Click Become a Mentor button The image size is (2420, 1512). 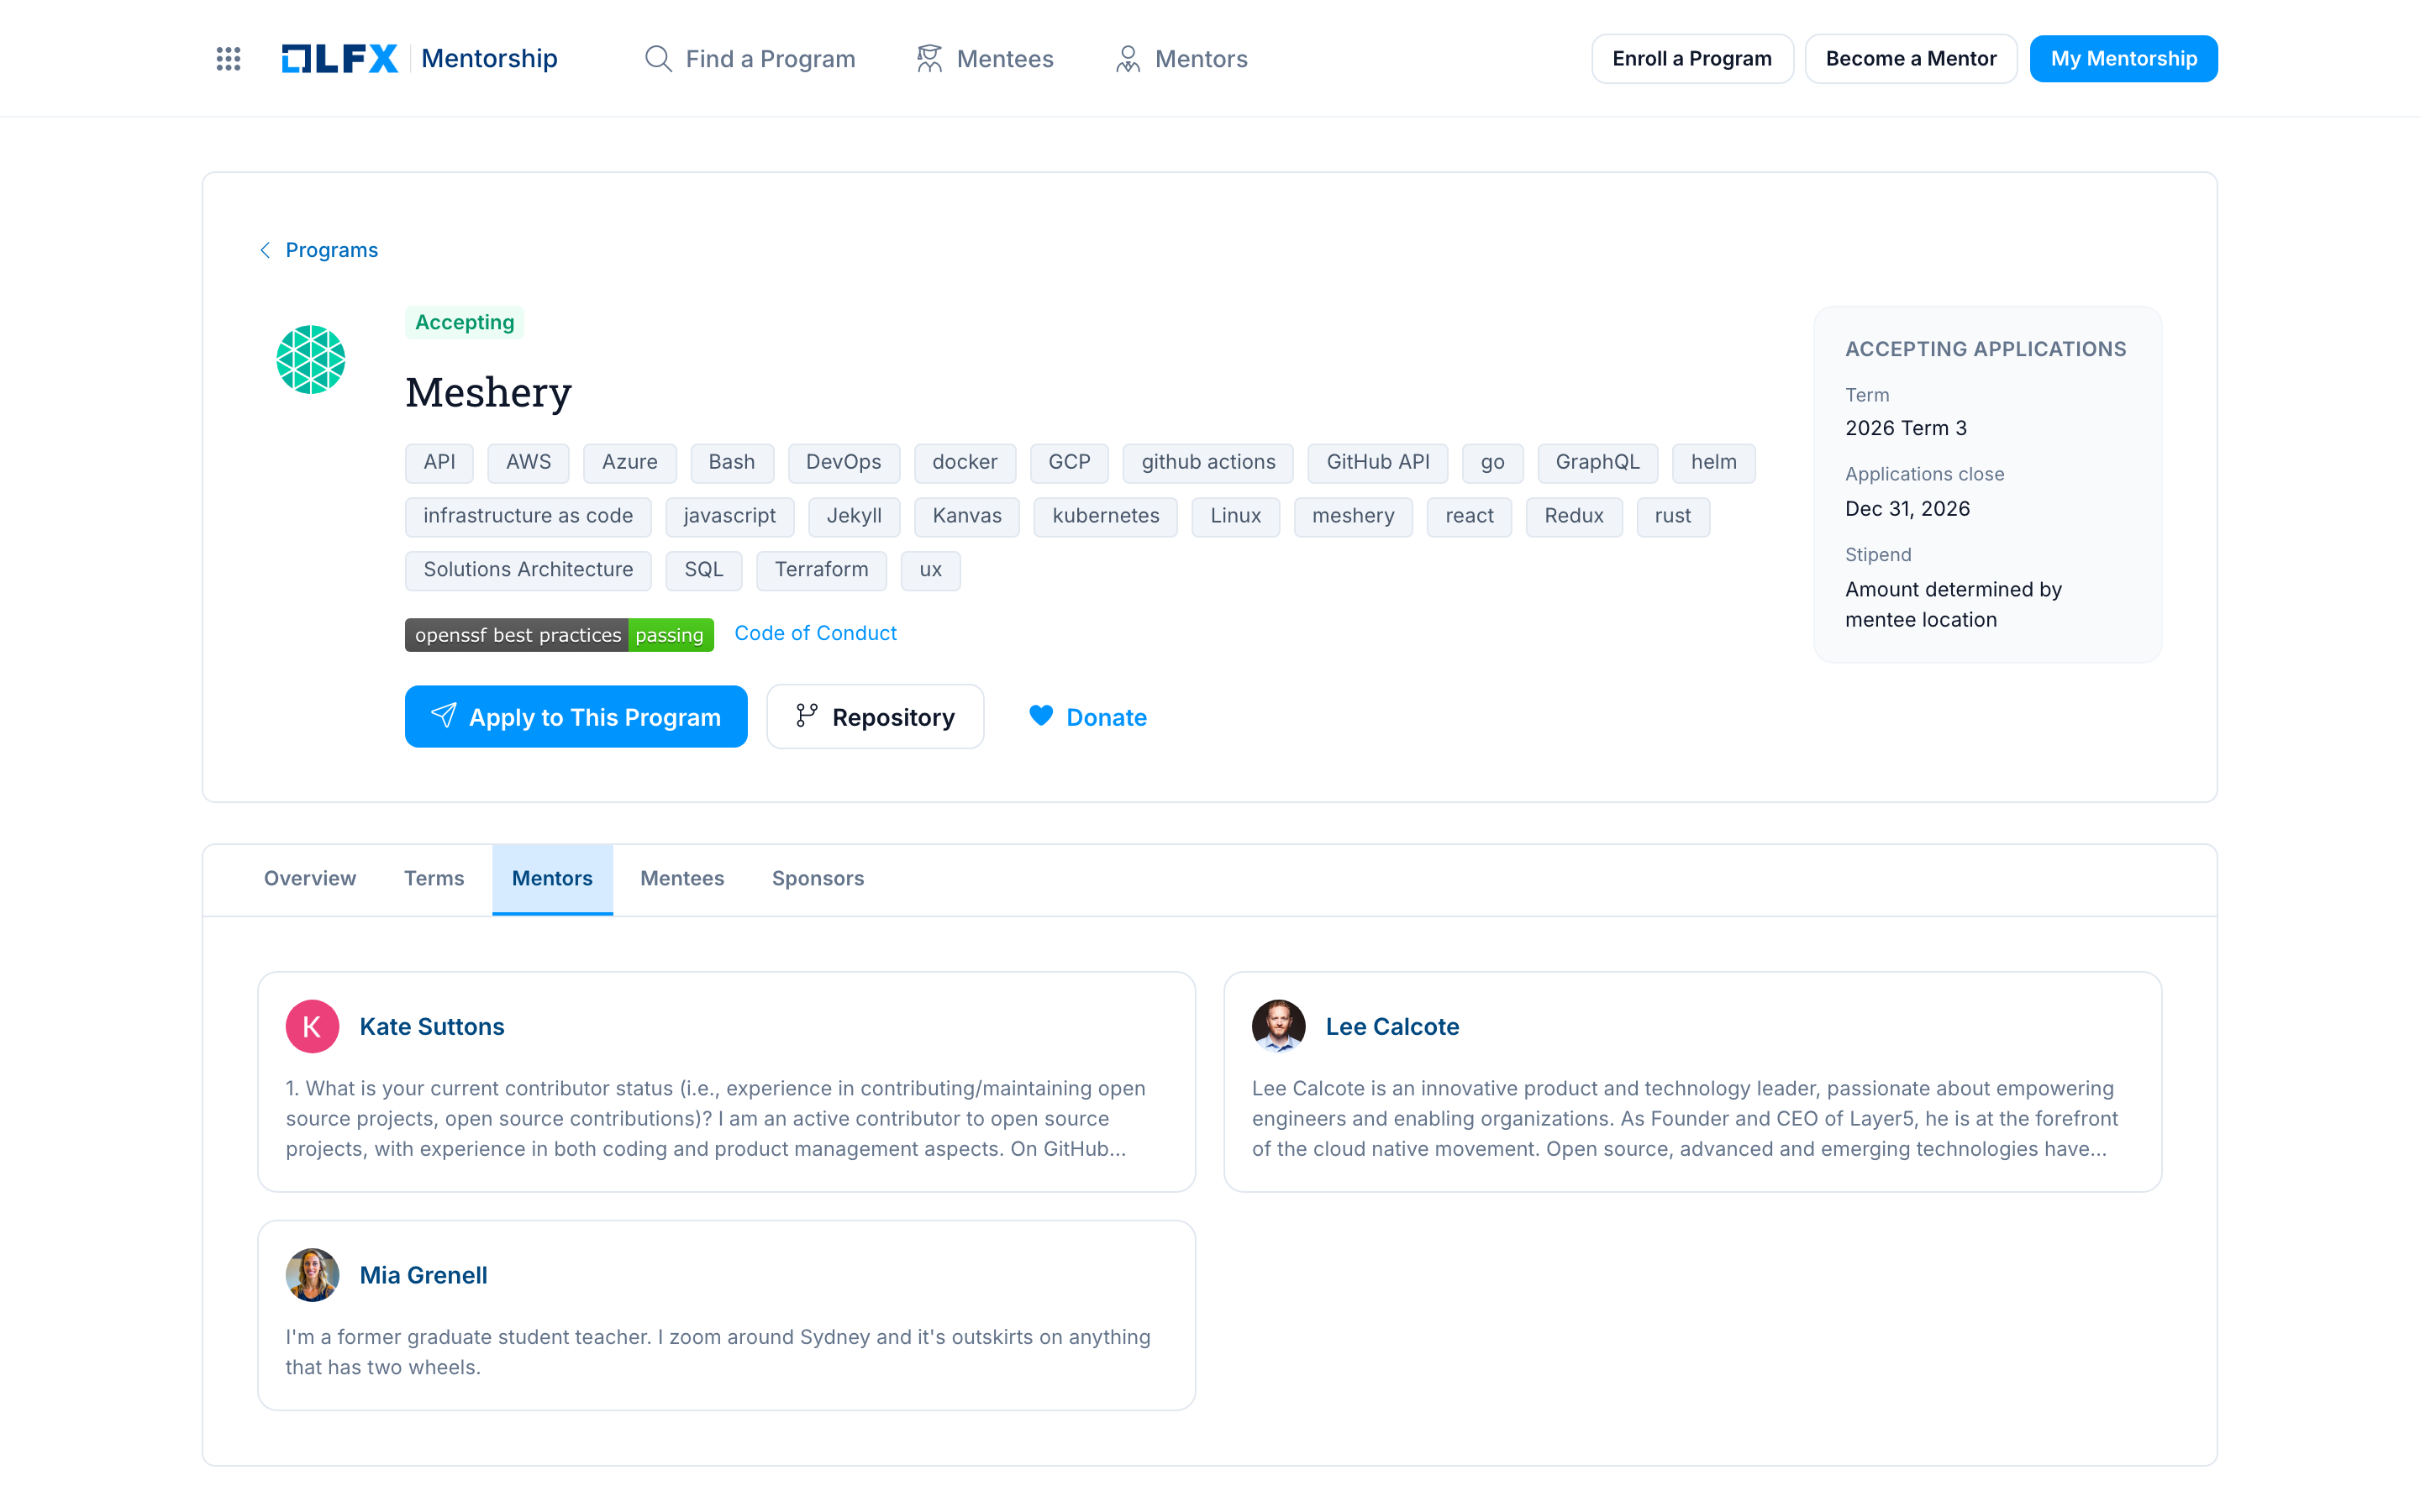[x=1911, y=59]
